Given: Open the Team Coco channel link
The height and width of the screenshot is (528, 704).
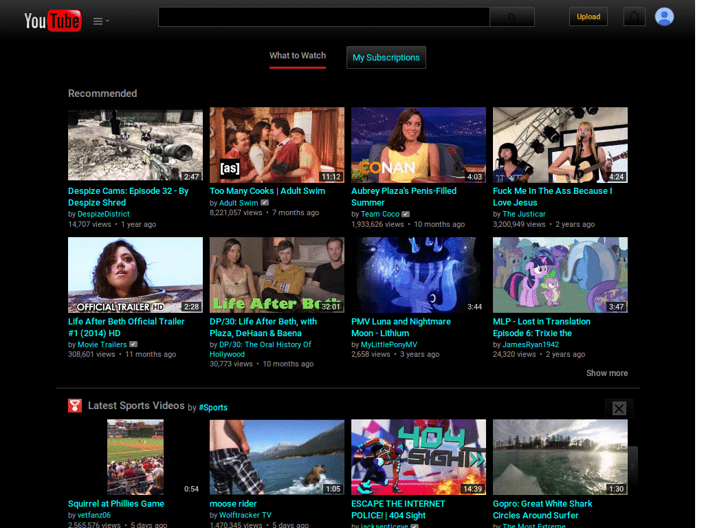Looking at the screenshot, I should pyautogui.click(x=380, y=214).
